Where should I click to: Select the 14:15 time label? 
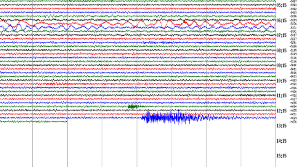[281, 141]
